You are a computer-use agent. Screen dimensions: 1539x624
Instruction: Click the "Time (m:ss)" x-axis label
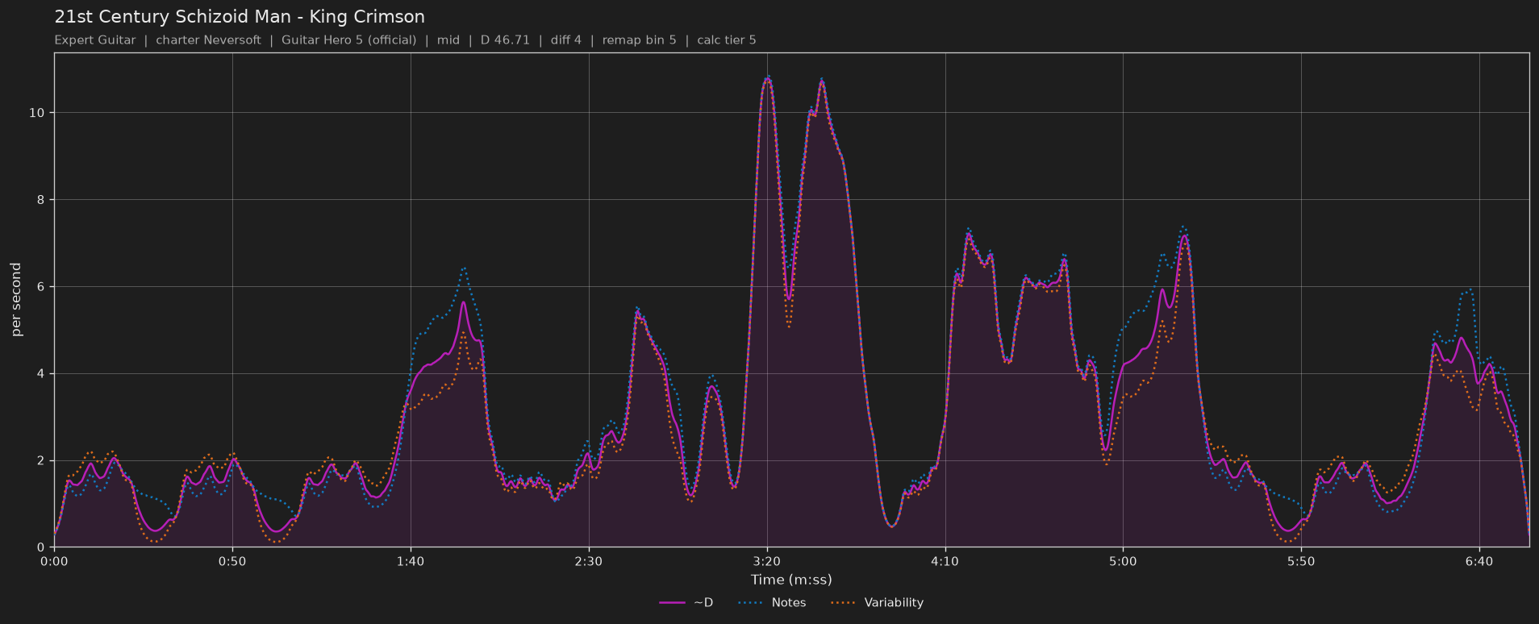pyautogui.click(x=791, y=580)
